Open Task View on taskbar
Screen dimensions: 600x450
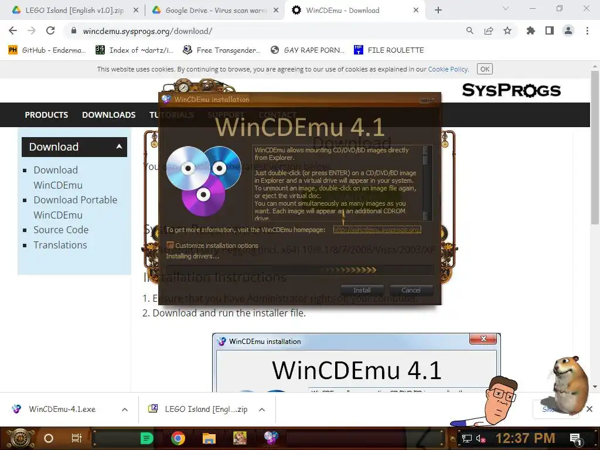[77, 438]
